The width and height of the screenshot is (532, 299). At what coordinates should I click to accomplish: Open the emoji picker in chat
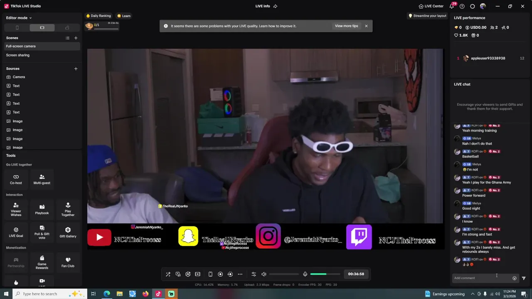tap(515, 278)
